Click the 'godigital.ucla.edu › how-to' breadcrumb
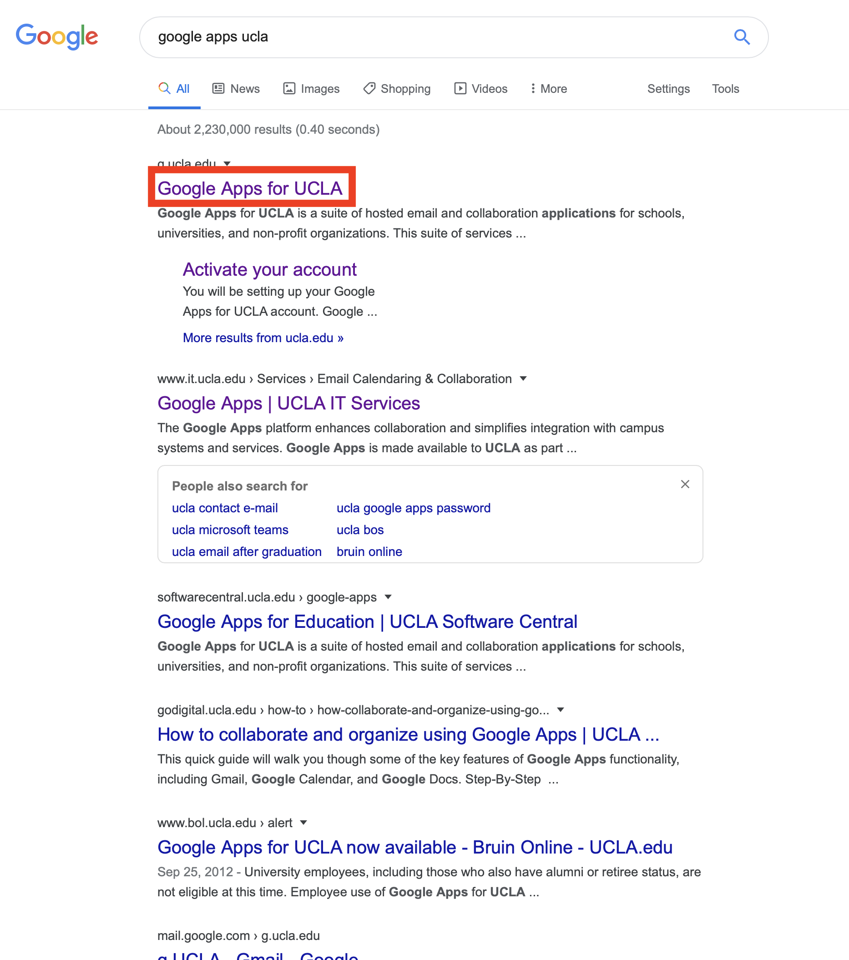849x960 pixels. (x=353, y=710)
